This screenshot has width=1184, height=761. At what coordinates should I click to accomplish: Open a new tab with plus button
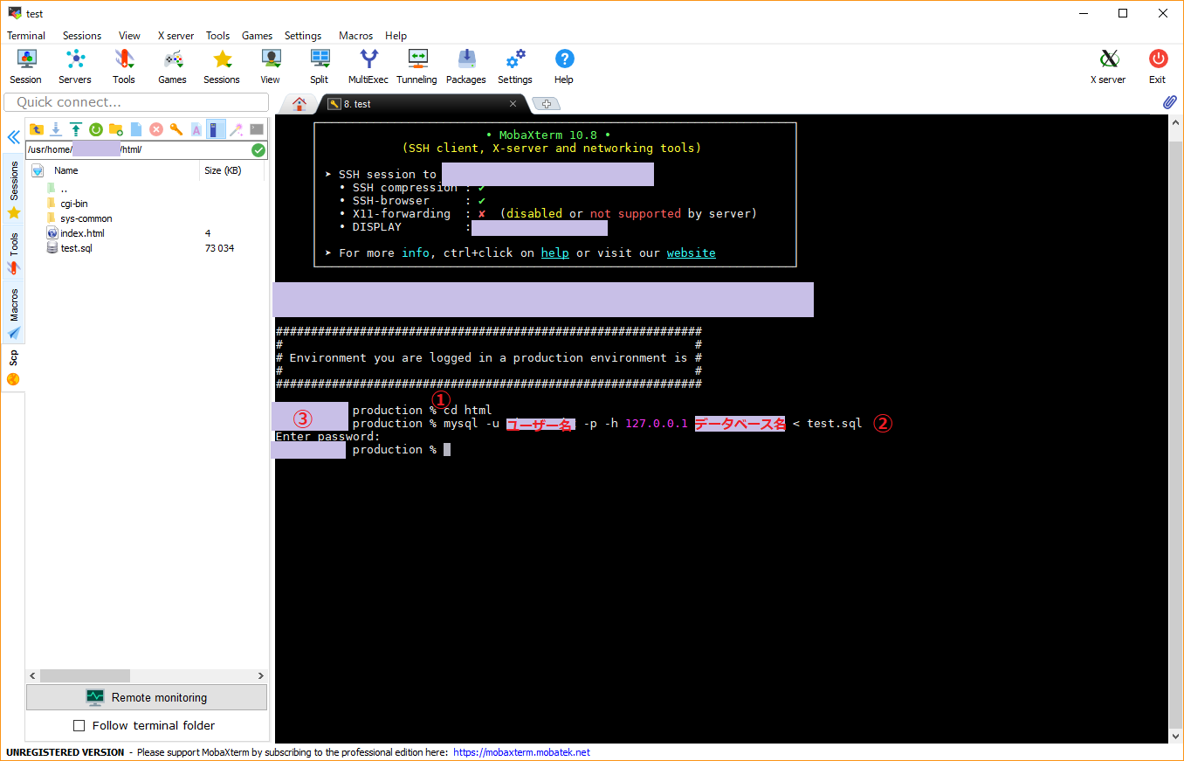pos(547,104)
